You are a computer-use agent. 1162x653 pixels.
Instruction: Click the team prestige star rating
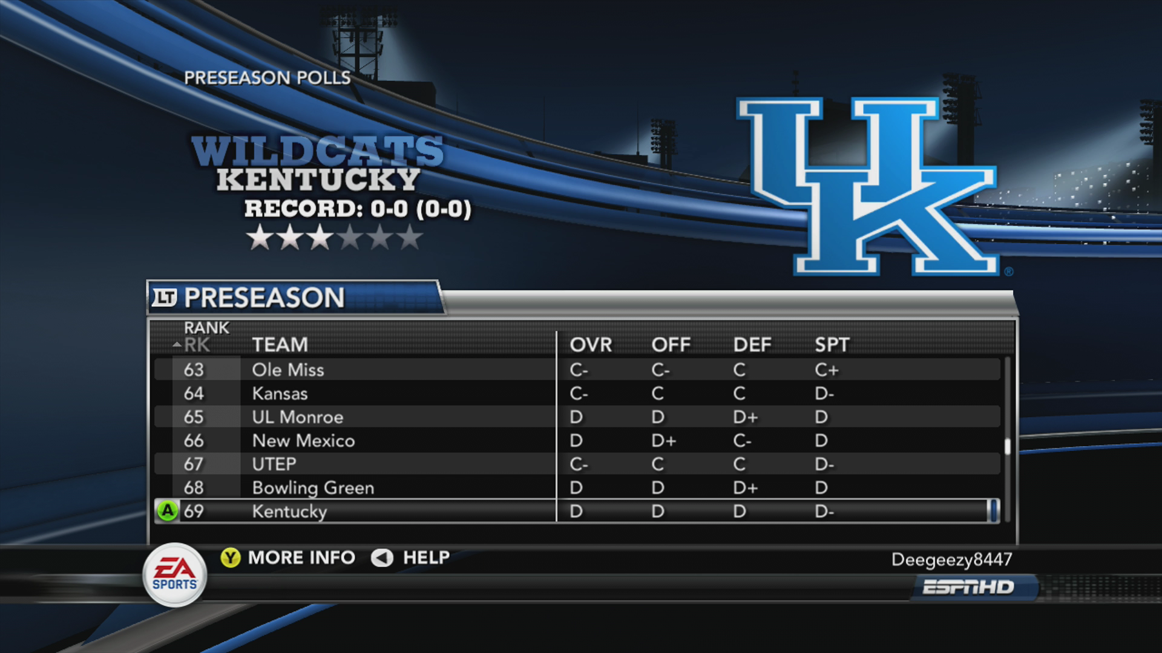[335, 237]
